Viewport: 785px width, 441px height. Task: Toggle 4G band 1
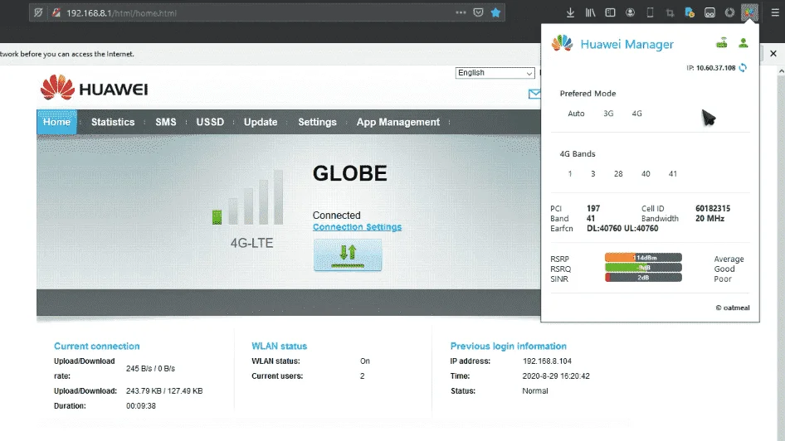click(570, 174)
